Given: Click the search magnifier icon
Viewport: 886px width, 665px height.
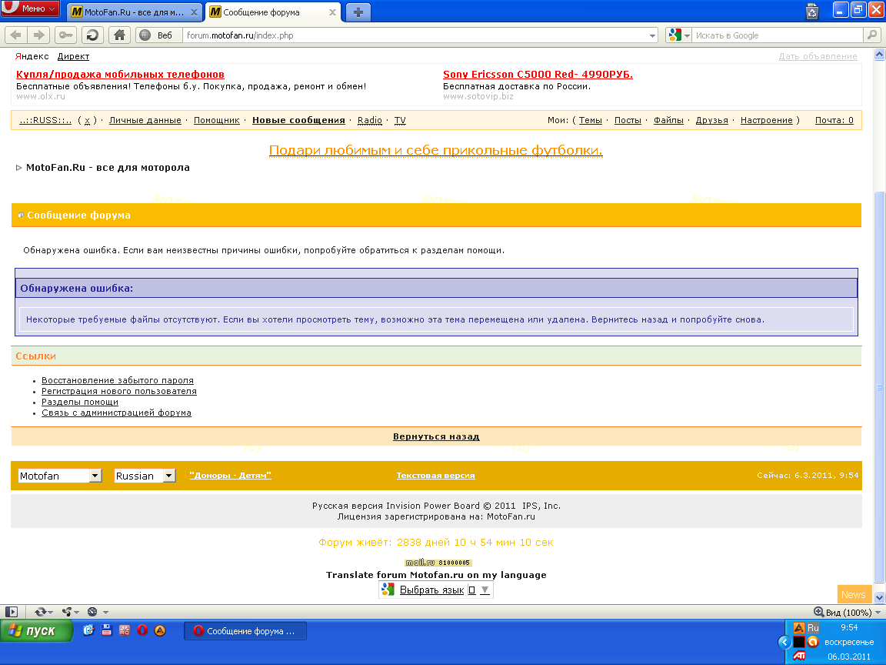Looking at the screenshot, I should click(872, 35).
